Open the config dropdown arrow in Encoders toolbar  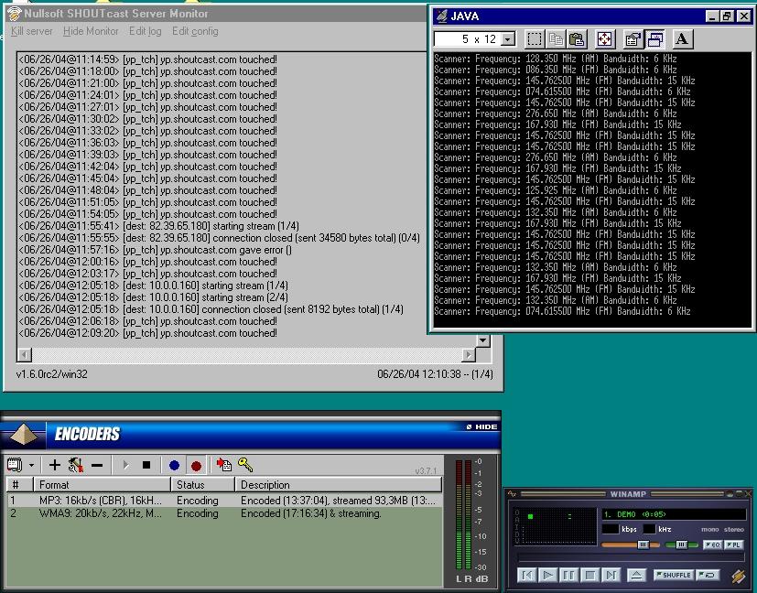(32, 464)
